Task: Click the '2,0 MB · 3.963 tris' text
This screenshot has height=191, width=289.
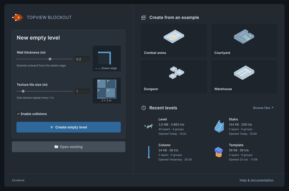Action: click(171, 124)
